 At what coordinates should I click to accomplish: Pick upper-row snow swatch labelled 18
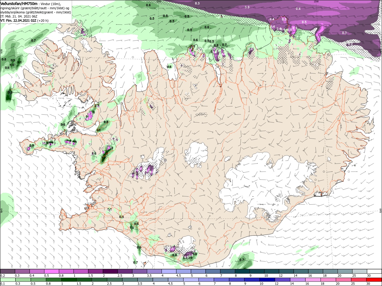(x=331, y=271)
